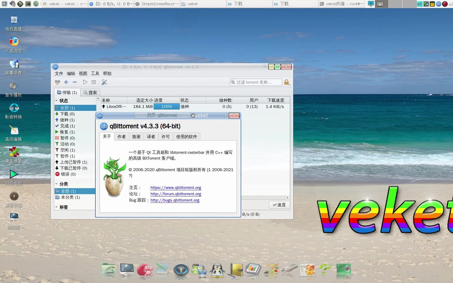
Task: Open the yellow notebook dock icon
Action: [x=235, y=270]
